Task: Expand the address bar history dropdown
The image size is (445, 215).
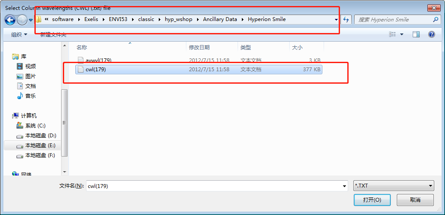Action: pyautogui.click(x=336, y=20)
